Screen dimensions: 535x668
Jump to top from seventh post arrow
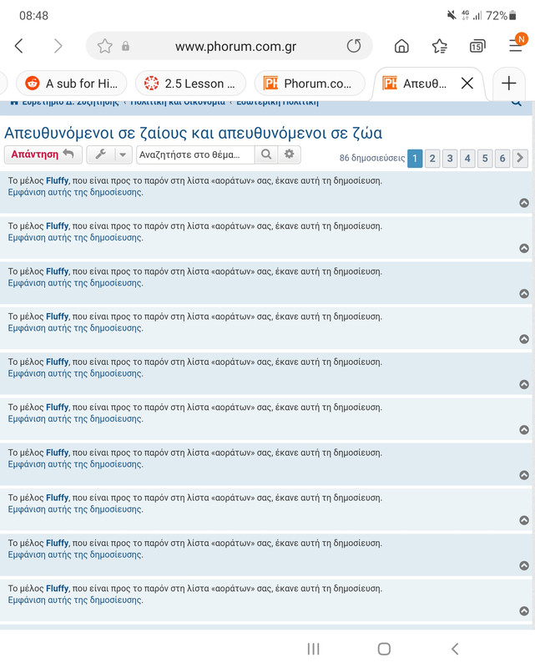[524, 475]
